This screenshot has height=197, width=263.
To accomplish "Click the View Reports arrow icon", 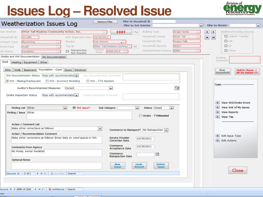I will click(218, 112).
